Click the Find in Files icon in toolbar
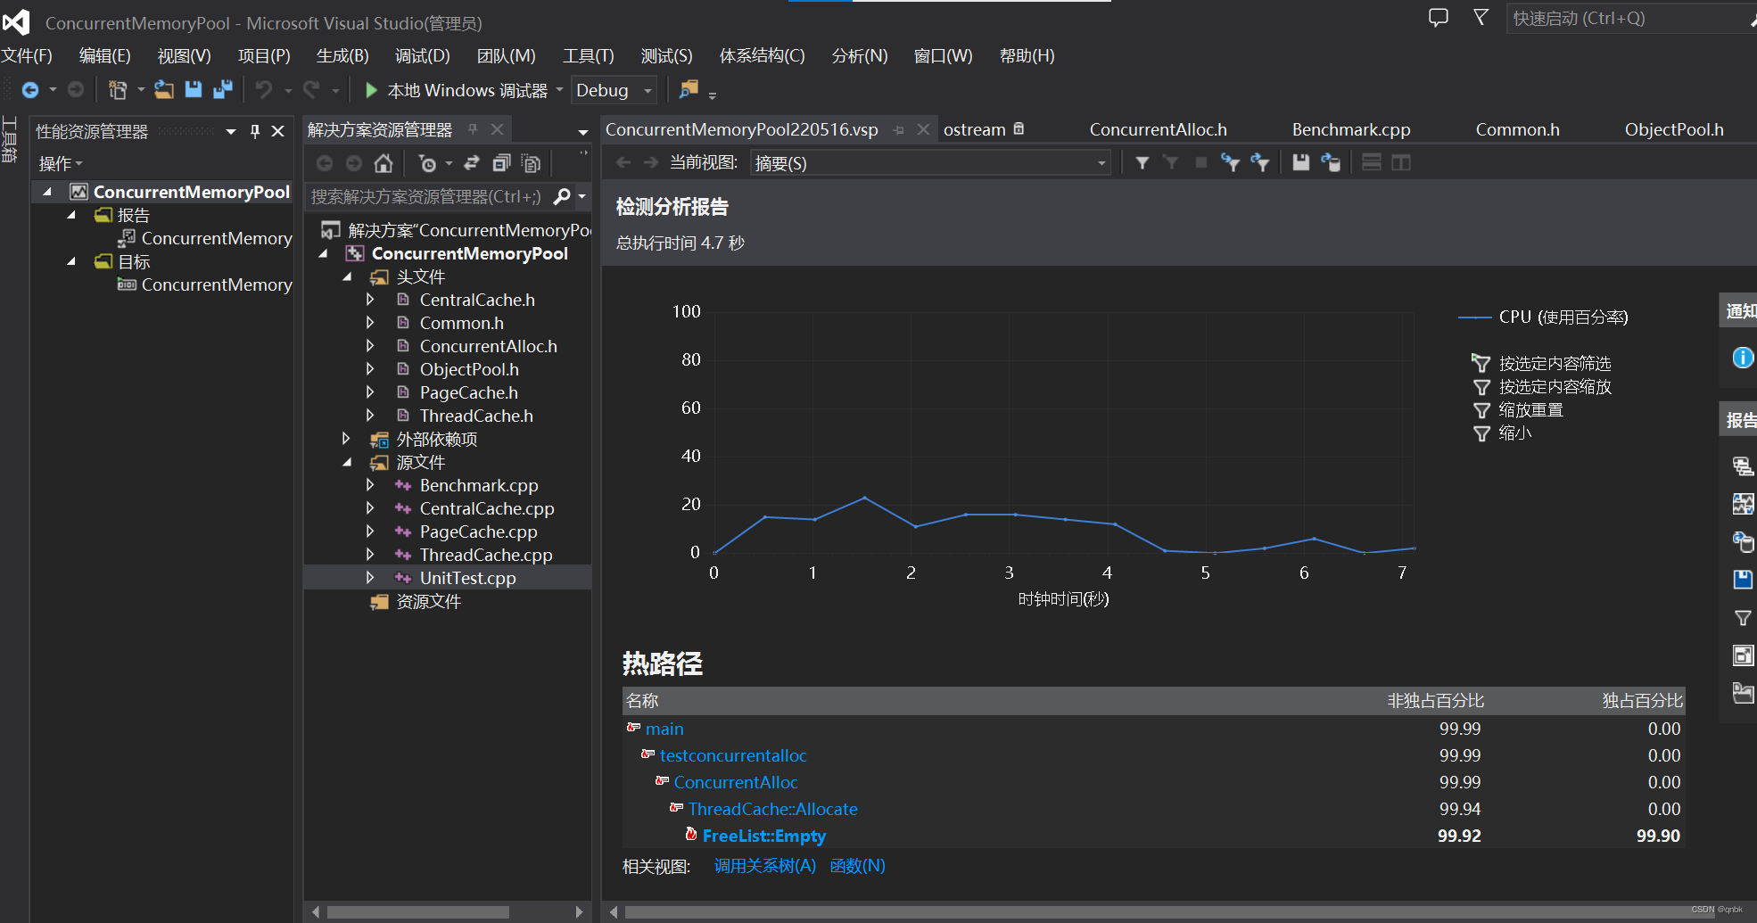The height and width of the screenshot is (923, 1757). pyautogui.click(x=689, y=90)
